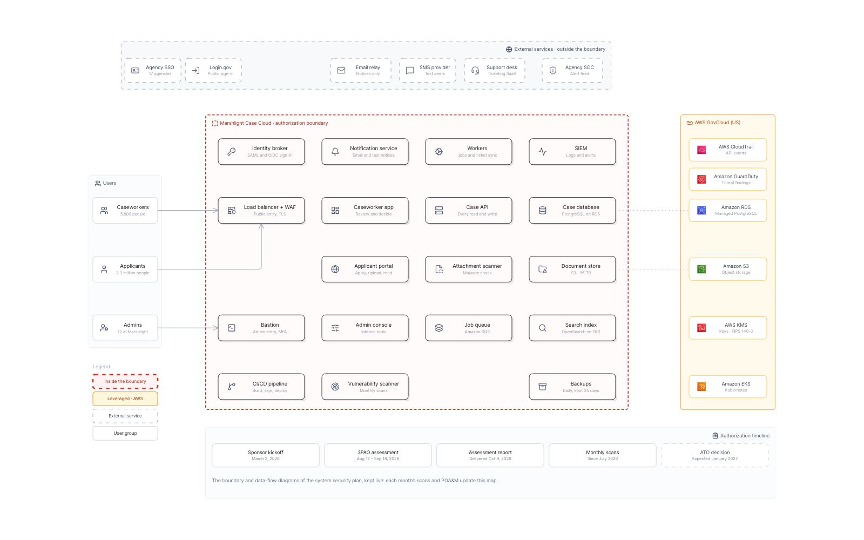Click the Amazon GuardDuty service icon

(x=701, y=180)
